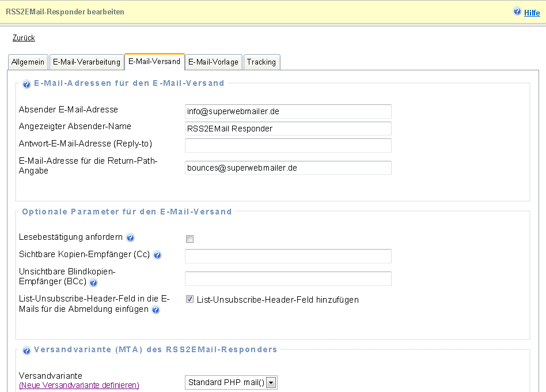Focus the Antwort-E-Mail-Adresse (Reply-to) field
This screenshot has height=392, width=546.
[288, 145]
